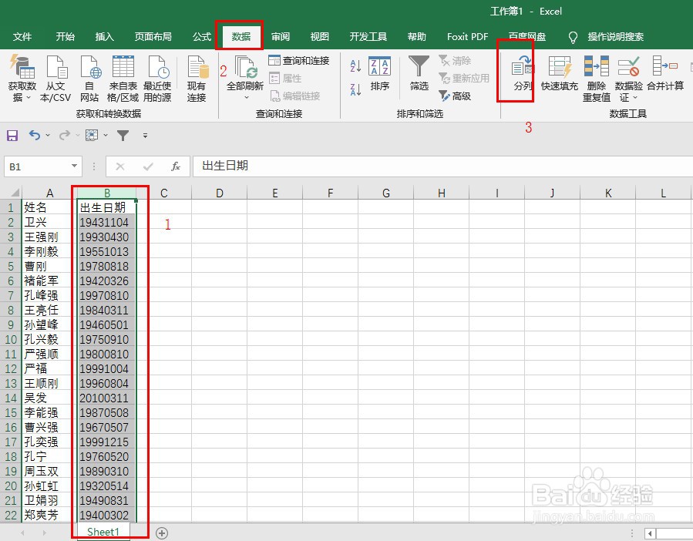Click quick access filter funnel icon
Viewport: 693px width, 541px height.
point(123,136)
